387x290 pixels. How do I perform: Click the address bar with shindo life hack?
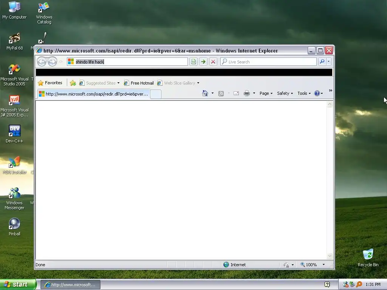(127, 62)
